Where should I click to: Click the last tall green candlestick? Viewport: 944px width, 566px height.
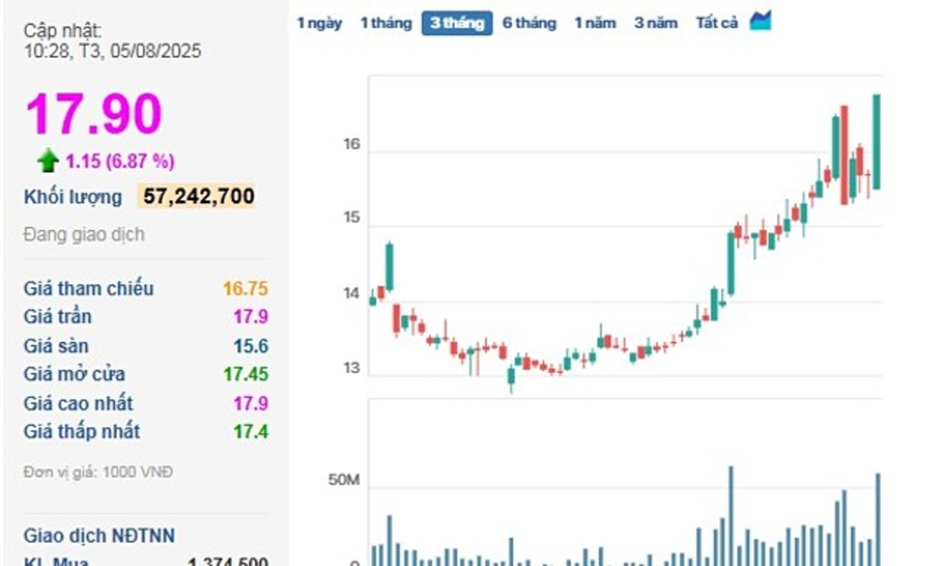pyautogui.click(x=877, y=141)
